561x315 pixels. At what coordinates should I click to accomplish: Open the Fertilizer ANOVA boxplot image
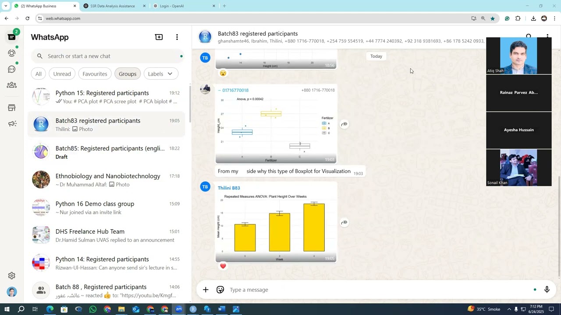pos(276,129)
